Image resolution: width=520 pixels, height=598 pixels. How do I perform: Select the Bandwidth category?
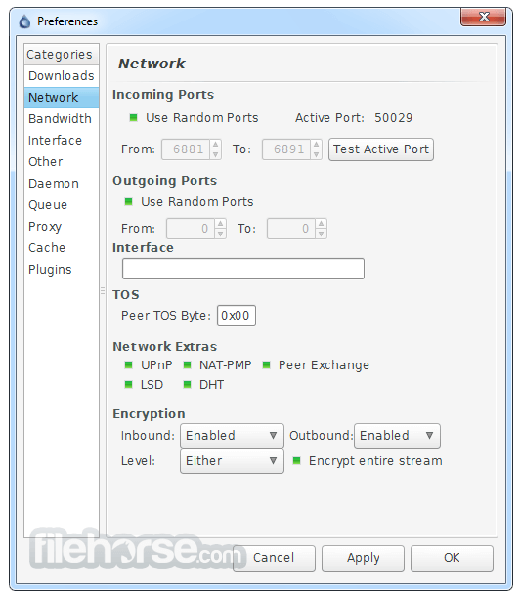pos(61,118)
